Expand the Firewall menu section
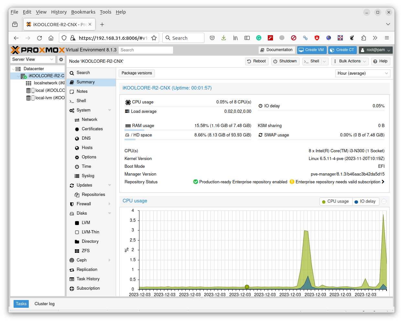Viewport: 403px width, 322px height. tap(110, 204)
